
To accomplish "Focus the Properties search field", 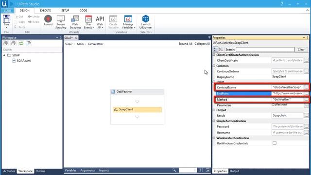I will 265,50.
